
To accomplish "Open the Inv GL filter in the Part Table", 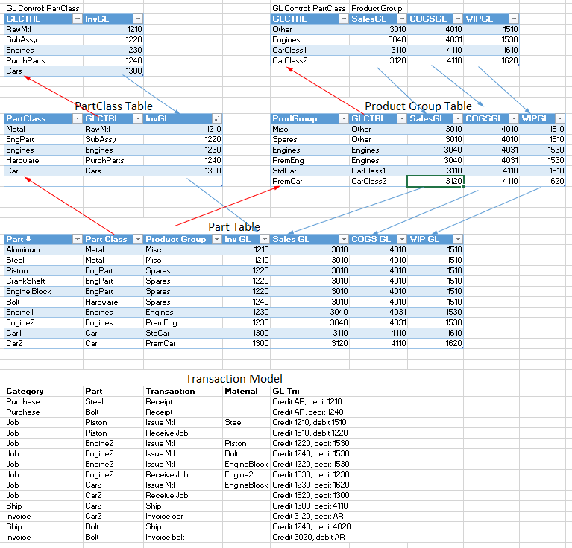I will 265,239.
